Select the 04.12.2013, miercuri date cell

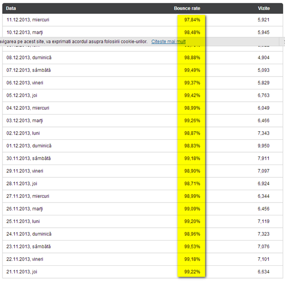click(28, 108)
